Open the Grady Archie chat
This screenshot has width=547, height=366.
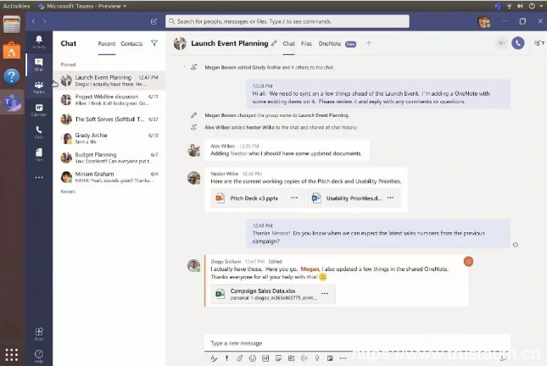109,138
